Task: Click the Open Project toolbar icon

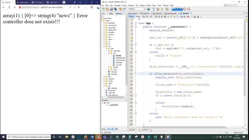Action: tap(112, 9)
